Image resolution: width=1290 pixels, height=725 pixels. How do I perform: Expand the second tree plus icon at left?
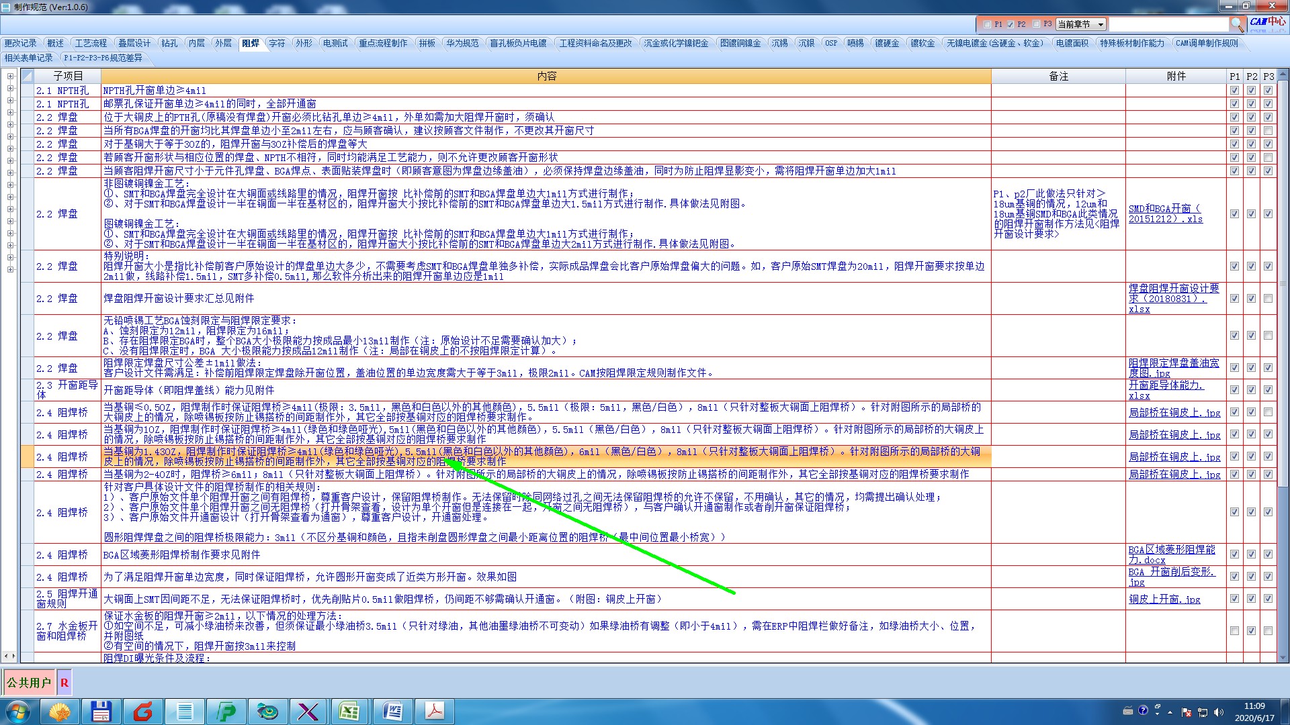(11, 89)
